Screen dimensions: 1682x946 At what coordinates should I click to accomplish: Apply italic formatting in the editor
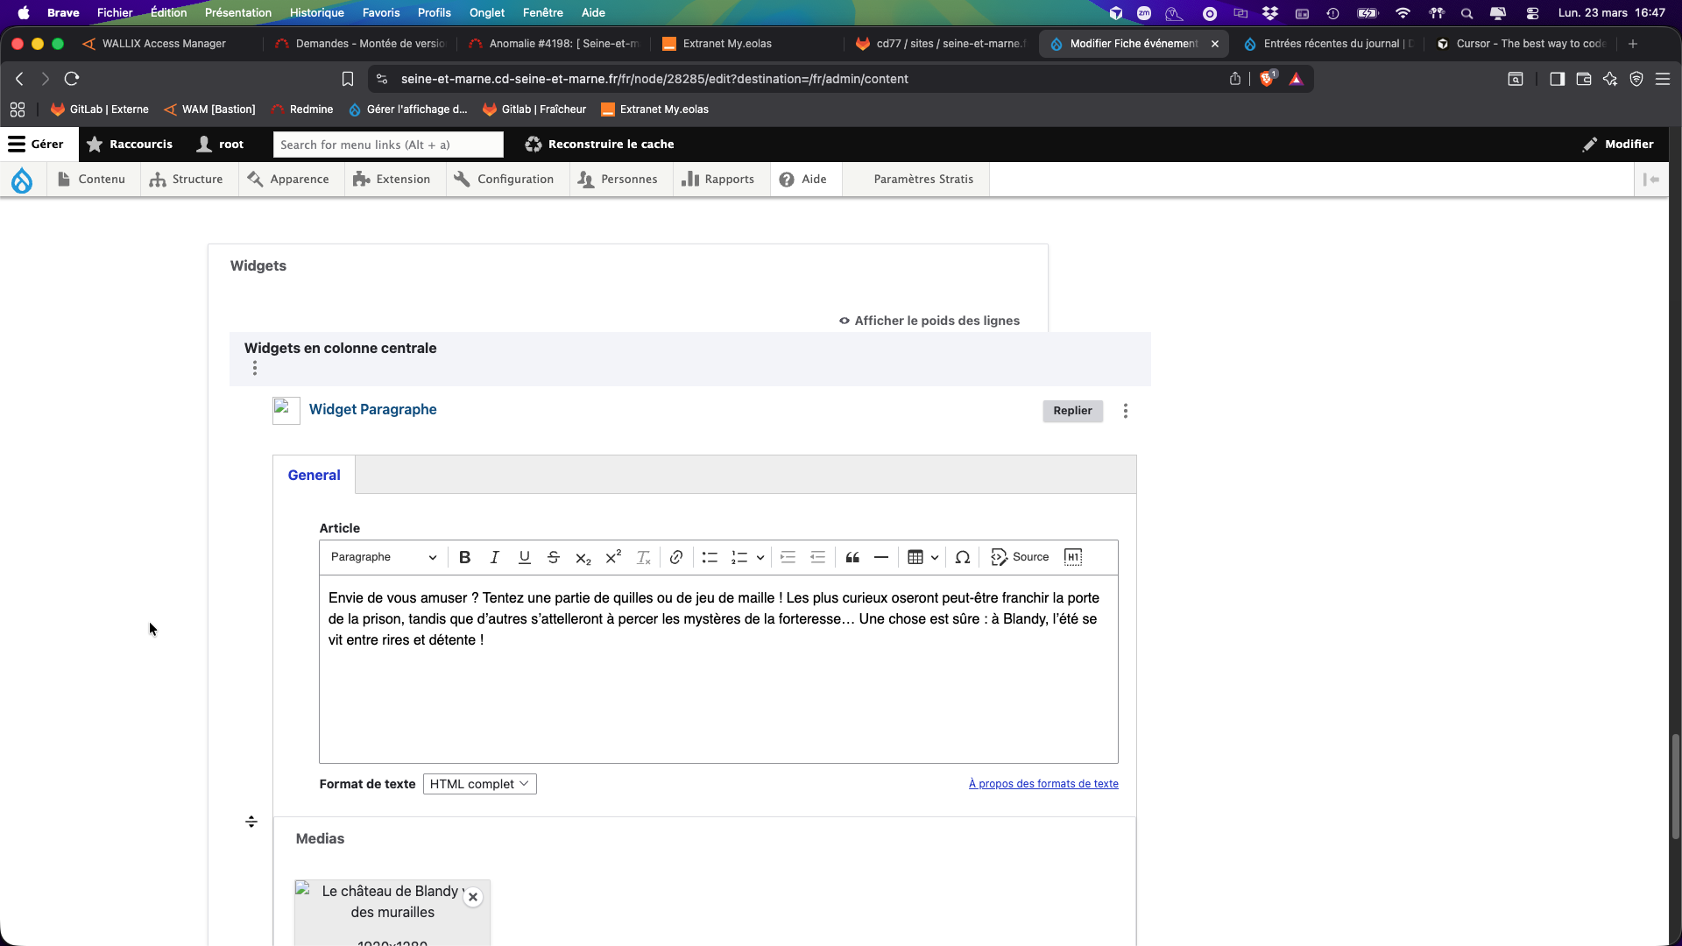click(x=494, y=557)
